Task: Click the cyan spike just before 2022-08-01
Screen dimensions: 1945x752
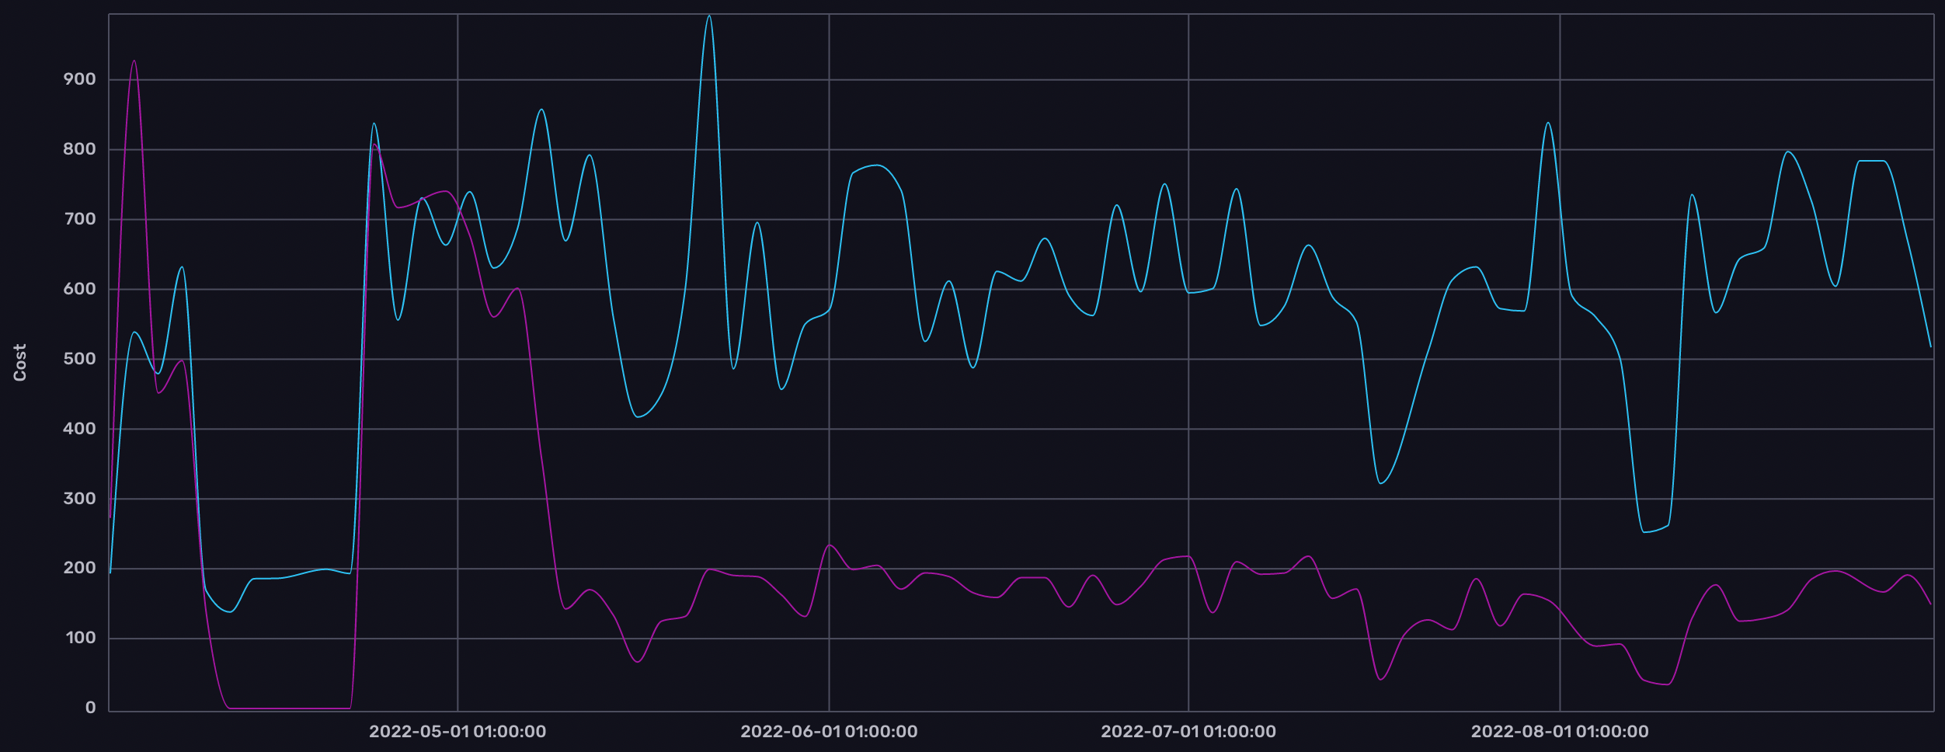Action: [x=1547, y=123]
